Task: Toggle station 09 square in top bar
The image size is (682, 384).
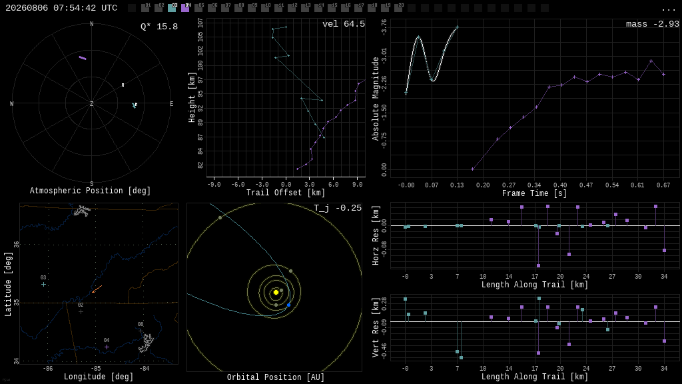Action: click(252, 8)
